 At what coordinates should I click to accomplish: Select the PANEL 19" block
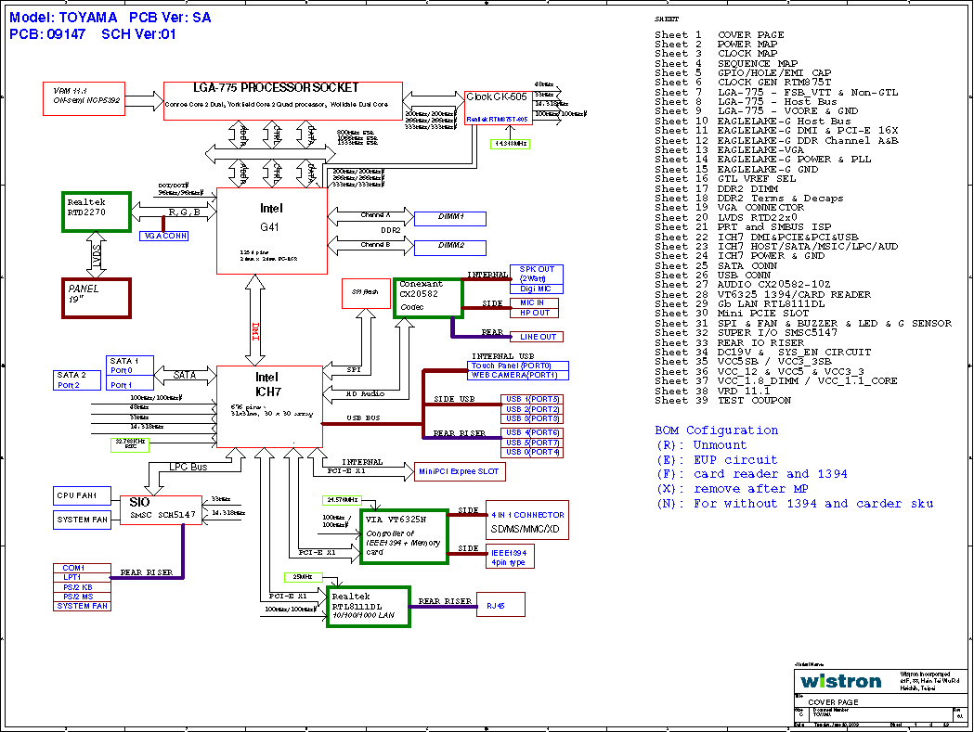[97, 298]
